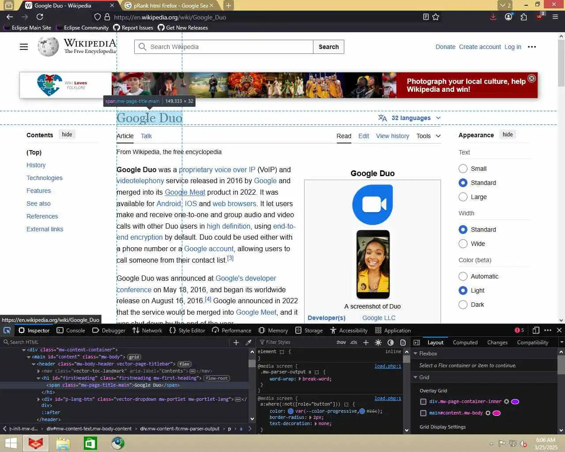Go back using the browser back arrow
The width and height of the screenshot is (565, 452).
10,17
